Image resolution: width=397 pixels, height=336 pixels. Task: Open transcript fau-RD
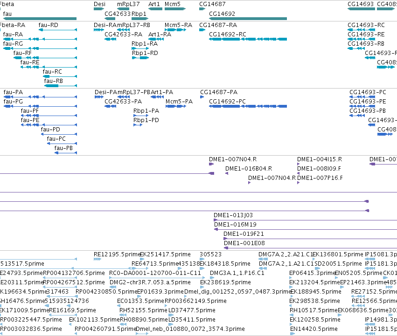(x=48, y=25)
